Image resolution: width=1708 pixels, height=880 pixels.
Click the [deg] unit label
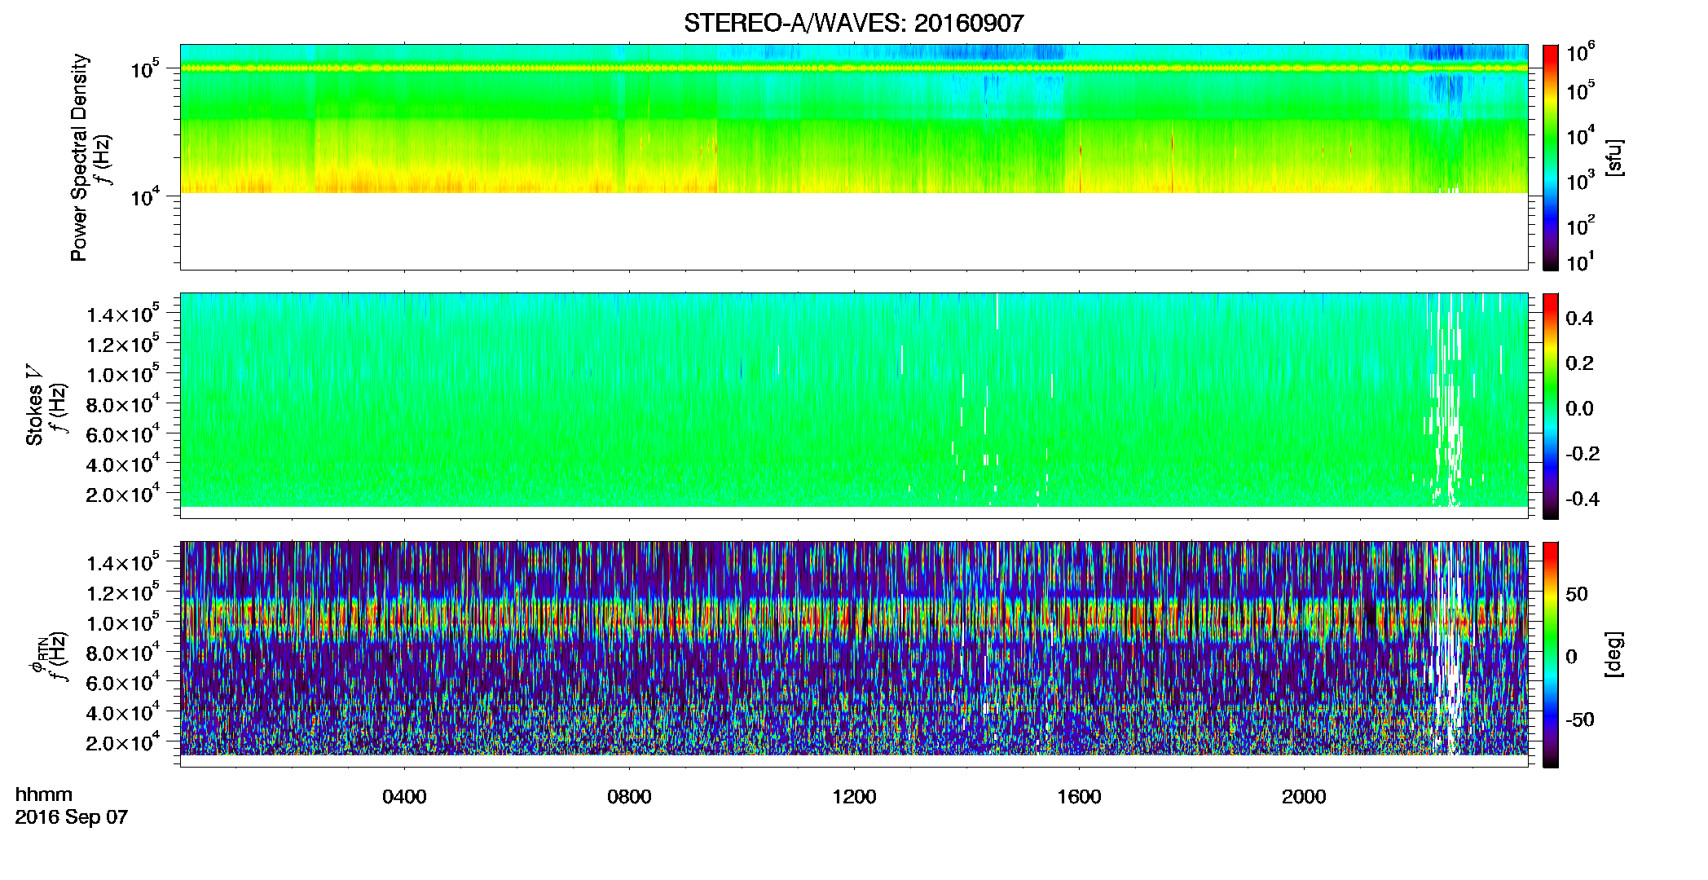pos(1614,654)
